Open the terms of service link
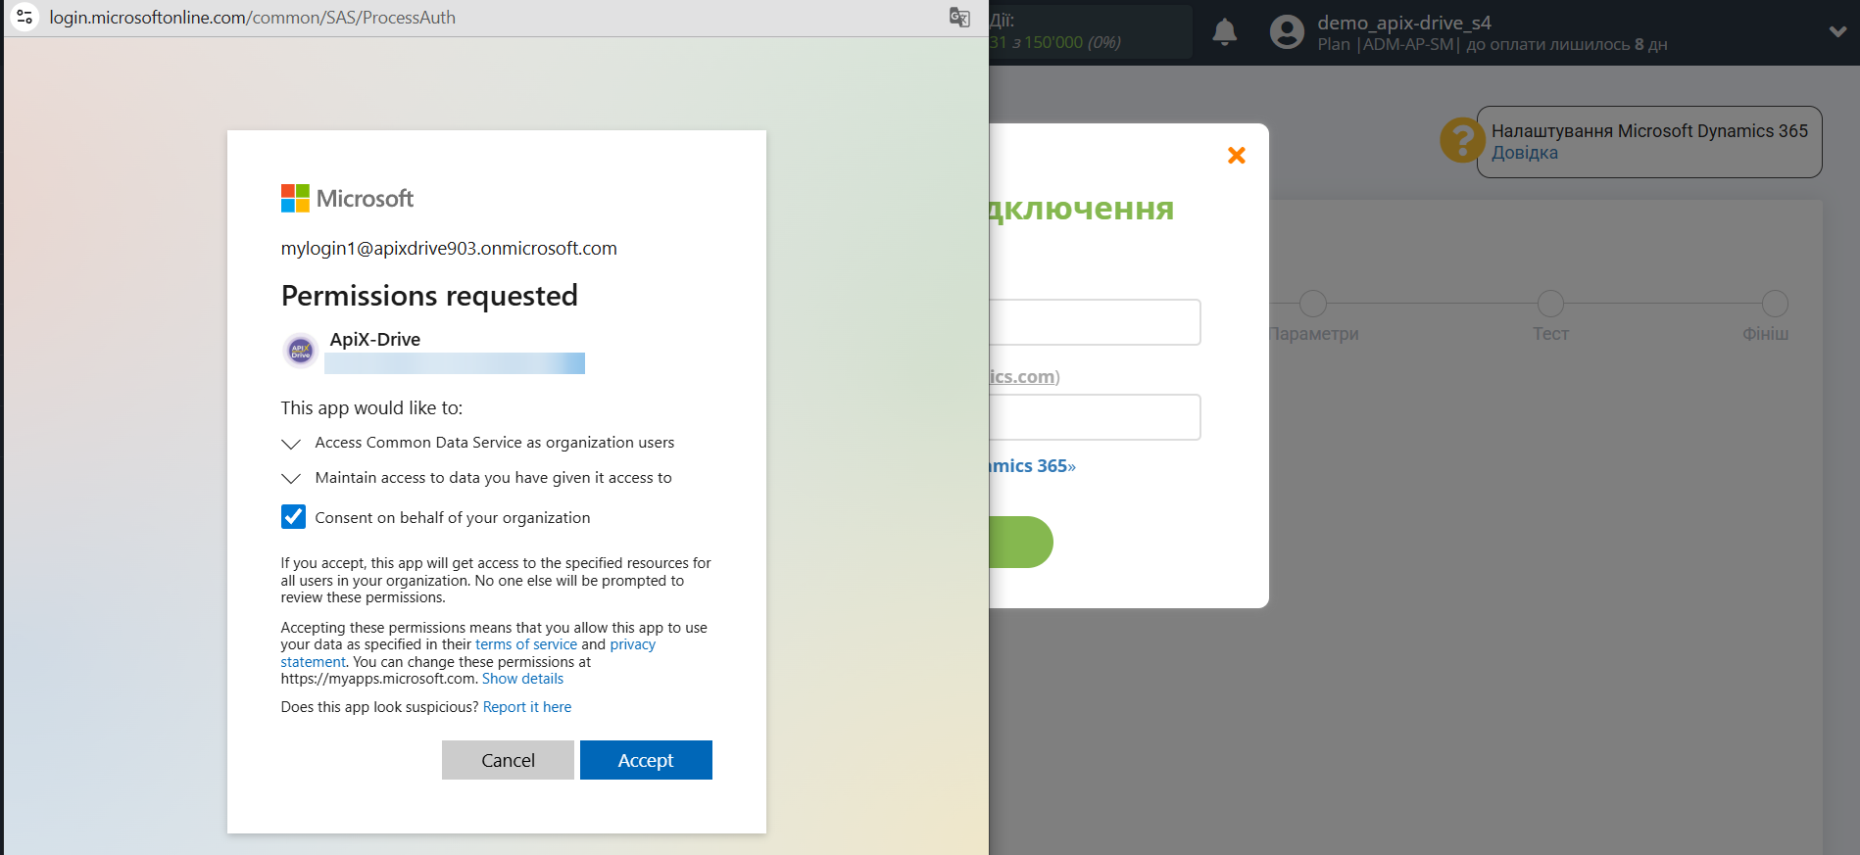The width and height of the screenshot is (1860, 855). [526, 644]
